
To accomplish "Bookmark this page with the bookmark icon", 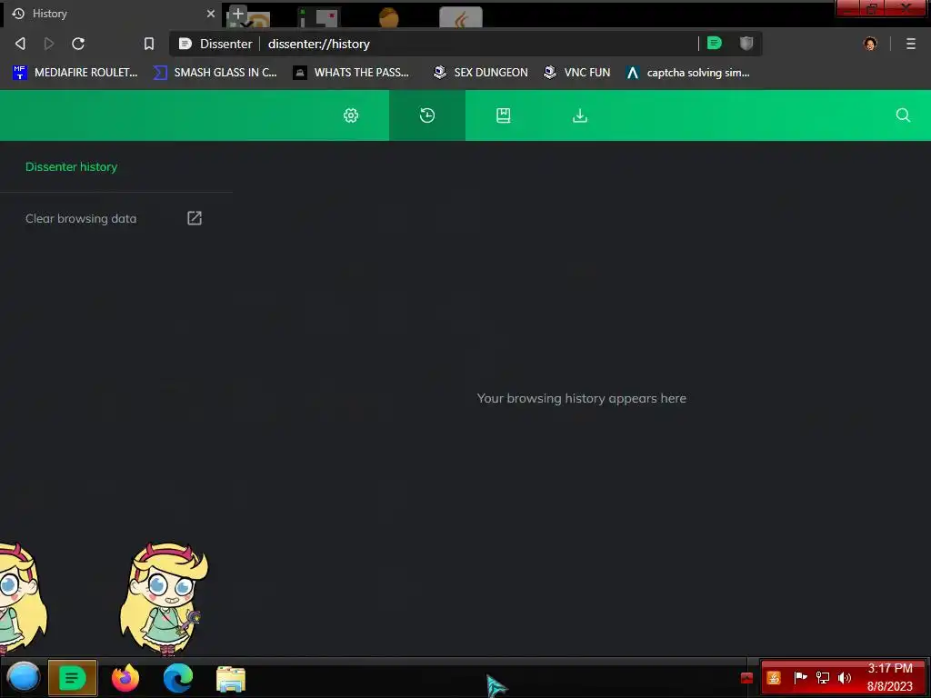I will tap(149, 44).
